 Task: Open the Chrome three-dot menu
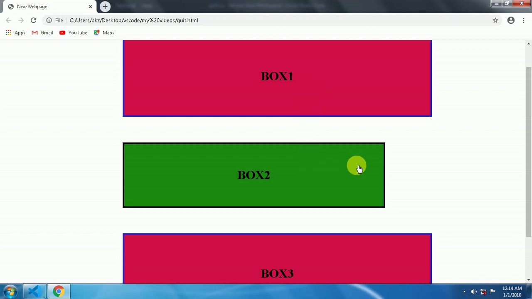click(524, 20)
